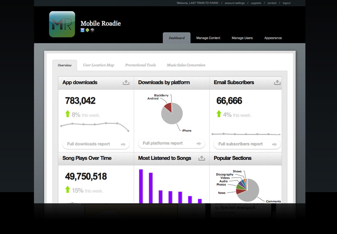Screen dimensions: 337x234
Task: Click the upgrade link
Action: pyautogui.click(x=256, y=3)
